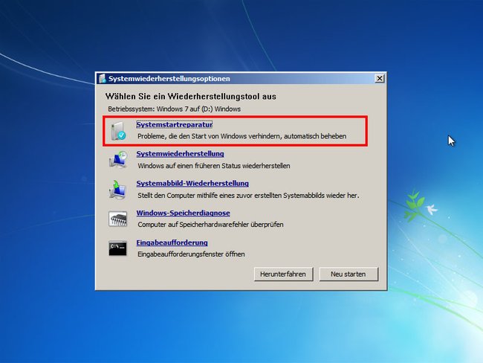This screenshot has width=483, height=363.
Task: Click description 'Computer auf Speicherhardwarefehler überprüfen'
Action: (x=210, y=225)
